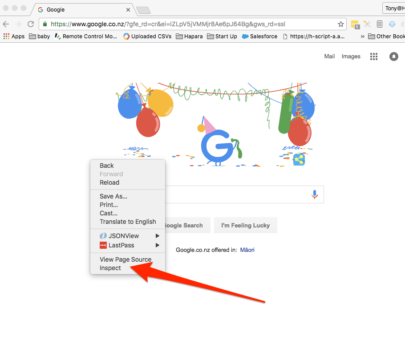Choose View Page Source
This screenshot has width=405, height=340.
[128, 259]
